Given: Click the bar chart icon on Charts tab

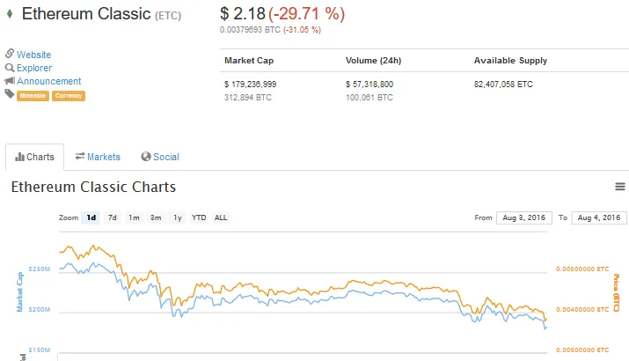Looking at the screenshot, I should 19,157.
